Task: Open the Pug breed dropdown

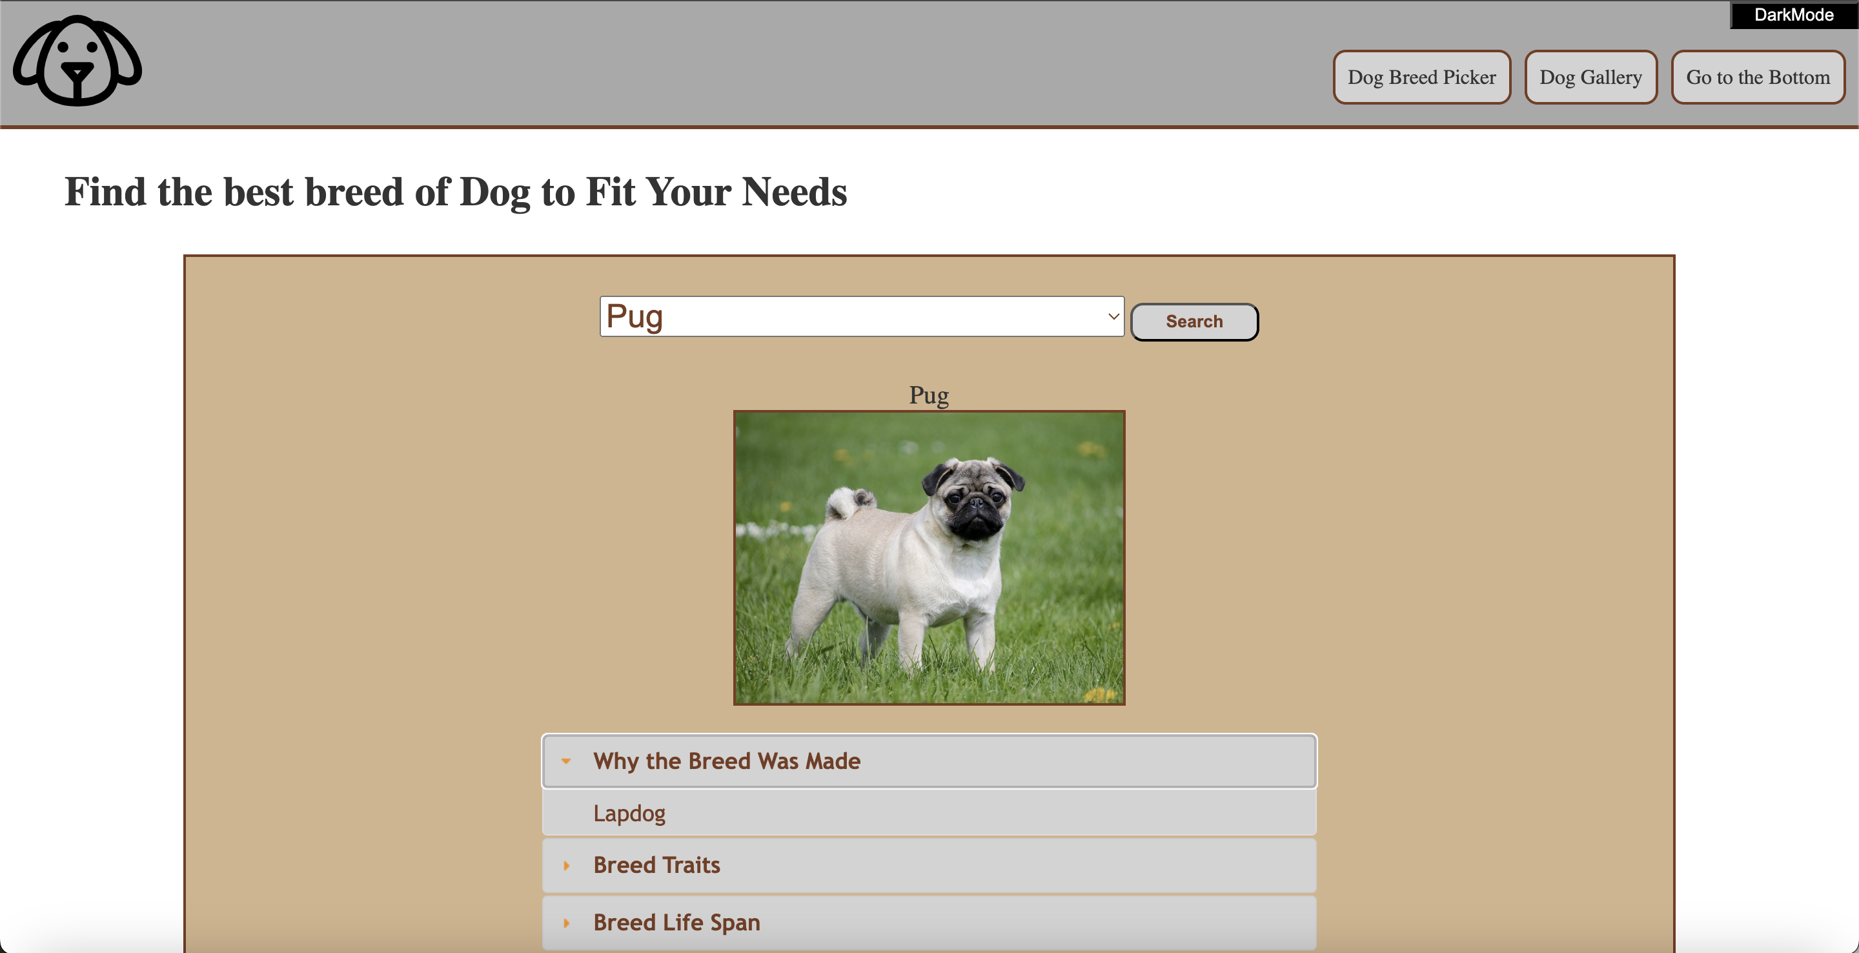Action: [x=861, y=316]
